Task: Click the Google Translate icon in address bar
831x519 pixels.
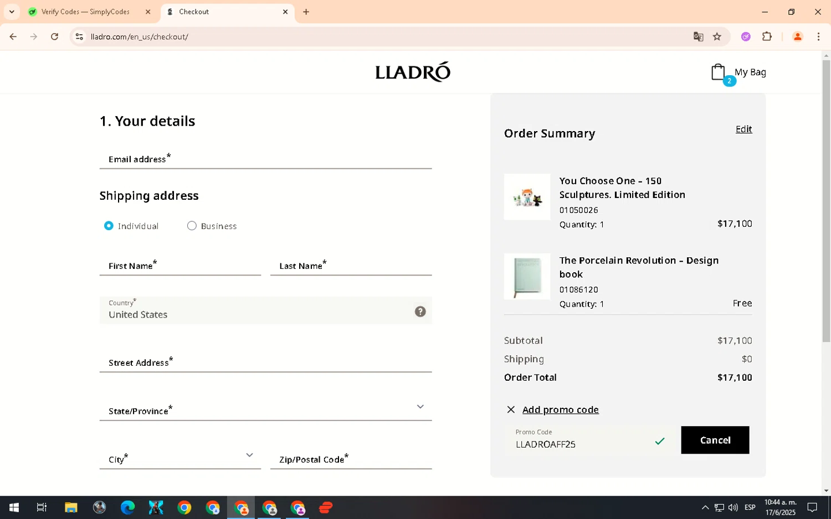Action: (x=698, y=37)
